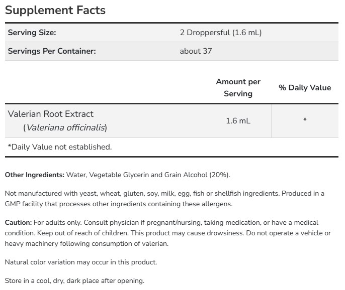
Task: Click the "2 Dropperful (1.6 mL)" value
Action: [x=221, y=33]
